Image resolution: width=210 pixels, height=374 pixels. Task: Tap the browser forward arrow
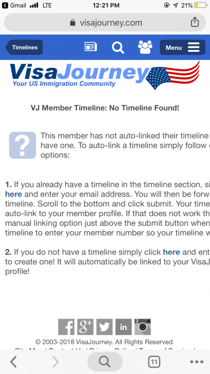(55, 362)
